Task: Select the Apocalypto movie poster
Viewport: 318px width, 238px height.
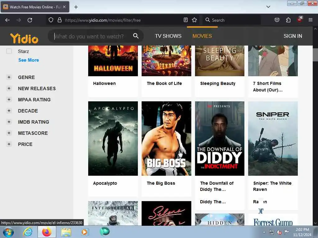Action: pyautogui.click(x=113, y=139)
